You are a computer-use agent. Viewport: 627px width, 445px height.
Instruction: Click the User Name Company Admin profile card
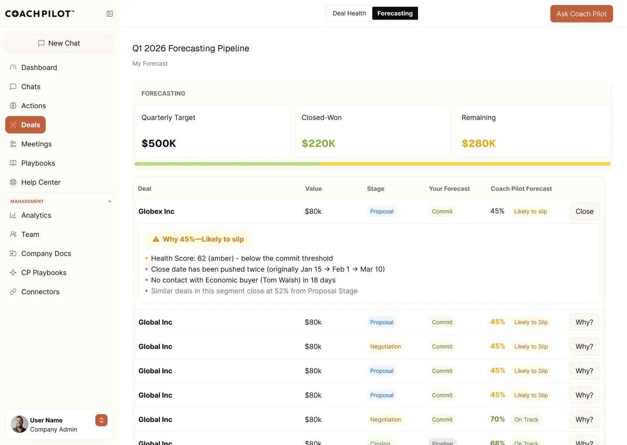point(59,424)
